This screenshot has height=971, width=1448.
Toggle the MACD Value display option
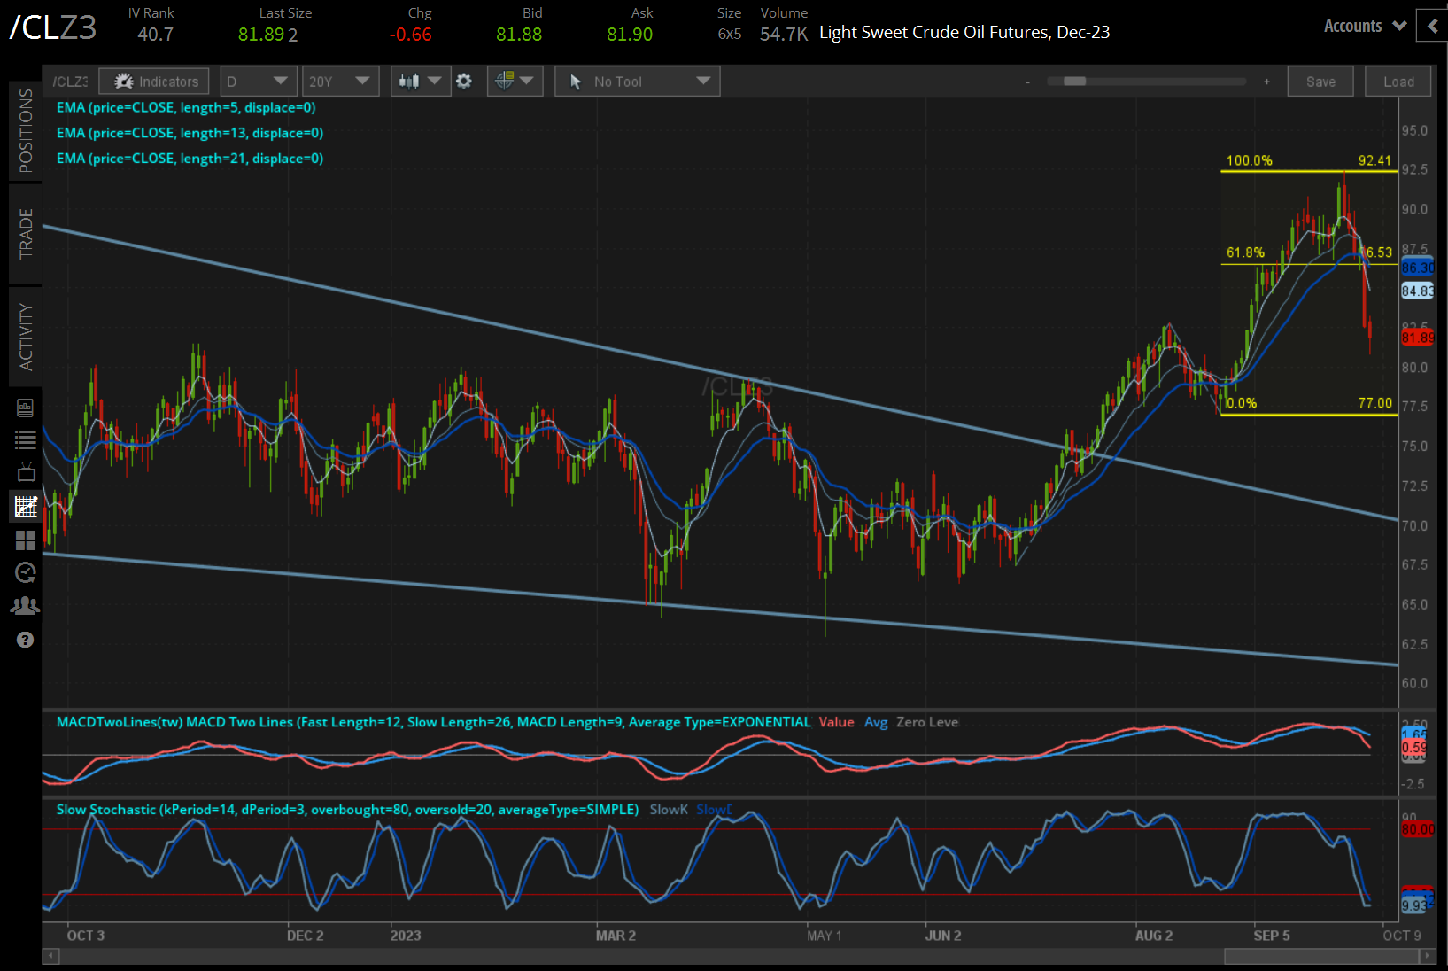click(836, 722)
